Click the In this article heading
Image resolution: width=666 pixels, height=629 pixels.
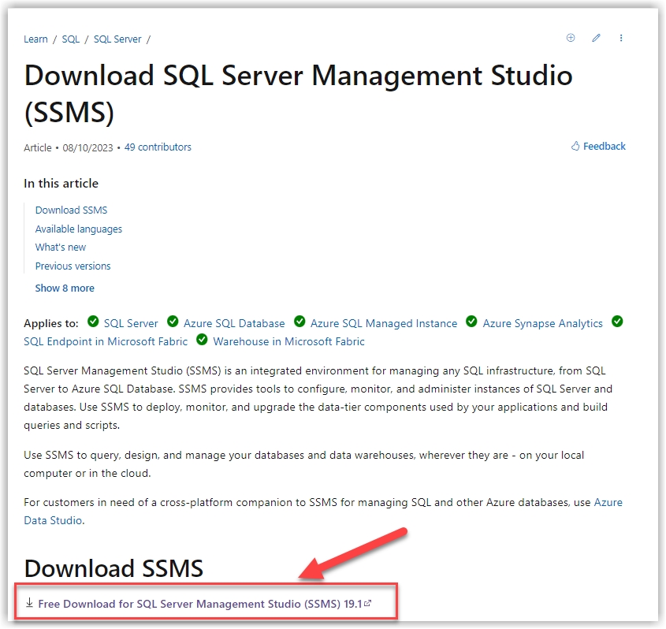pos(61,184)
